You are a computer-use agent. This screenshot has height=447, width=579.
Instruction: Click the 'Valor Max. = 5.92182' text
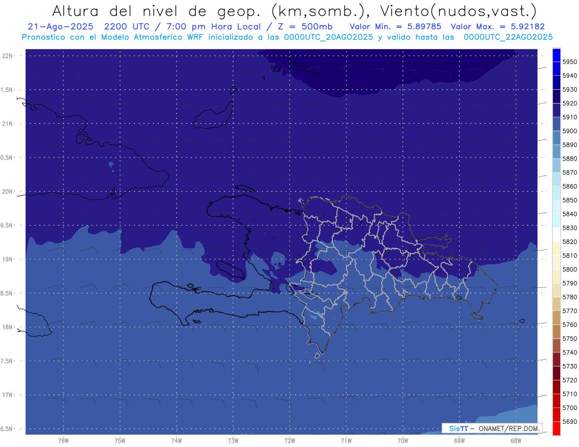[x=497, y=27]
